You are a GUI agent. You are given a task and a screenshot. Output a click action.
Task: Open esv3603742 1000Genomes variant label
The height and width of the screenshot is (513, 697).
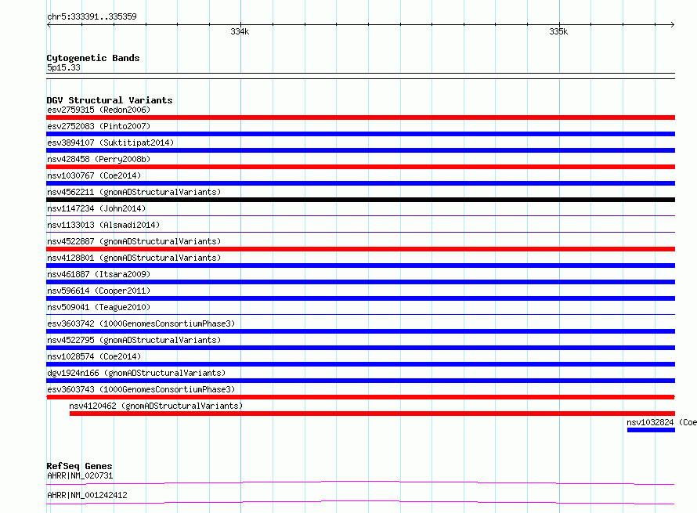point(141,323)
